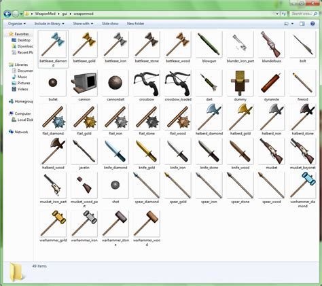Screen dimensions: 322x286
Task: Click the WeaponMod breadcrumb in address bar
Action: pos(45,14)
